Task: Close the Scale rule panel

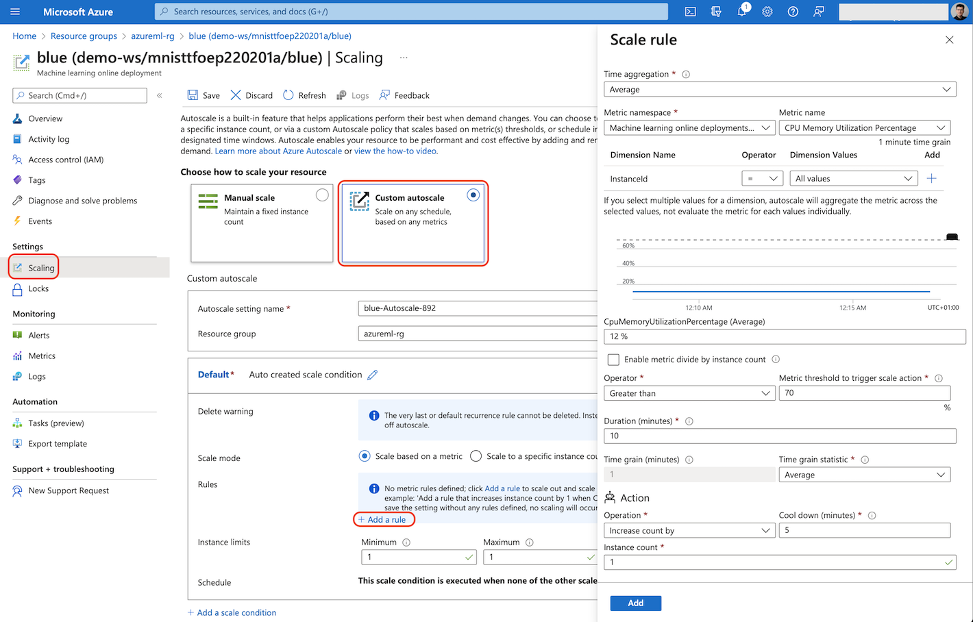Action: [x=950, y=40]
